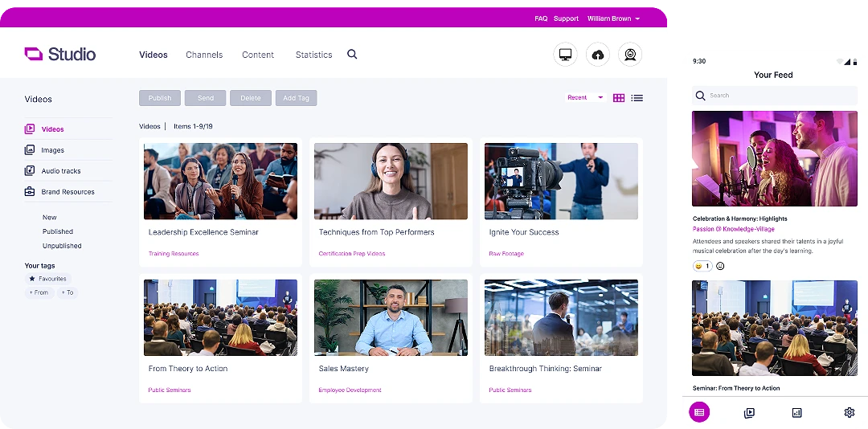Screen dimensions: 868x429
Task: Click Seminar: From Theory to Action title
Action: tap(736, 388)
